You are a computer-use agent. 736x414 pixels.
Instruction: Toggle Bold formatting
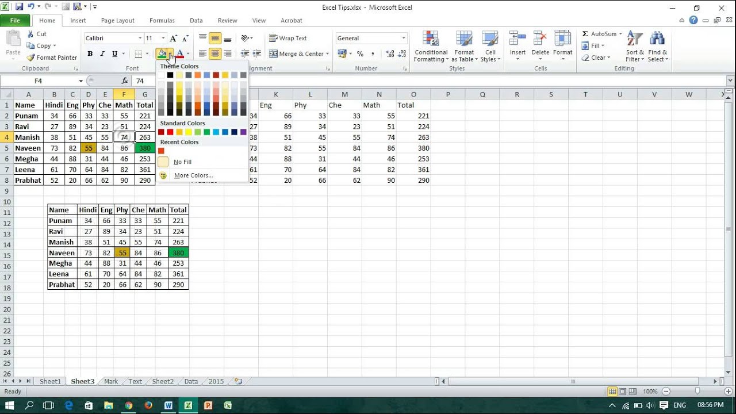pyautogui.click(x=90, y=54)
